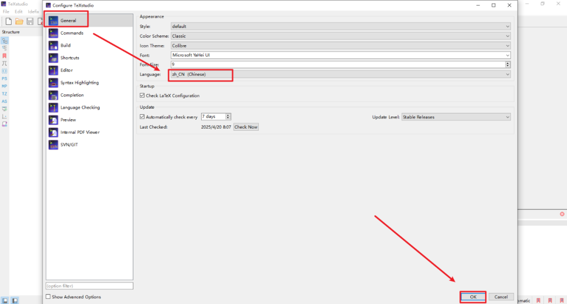This screenshot has width=567, height=304.
Task: Open the Editor settings icon
Action: coord(54,70)
